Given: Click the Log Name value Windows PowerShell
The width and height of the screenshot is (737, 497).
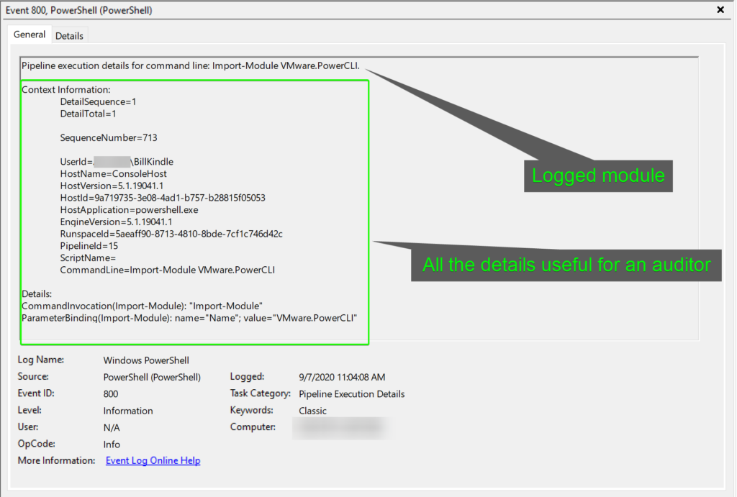Looking at the screenshot, I should click(146, 360).
